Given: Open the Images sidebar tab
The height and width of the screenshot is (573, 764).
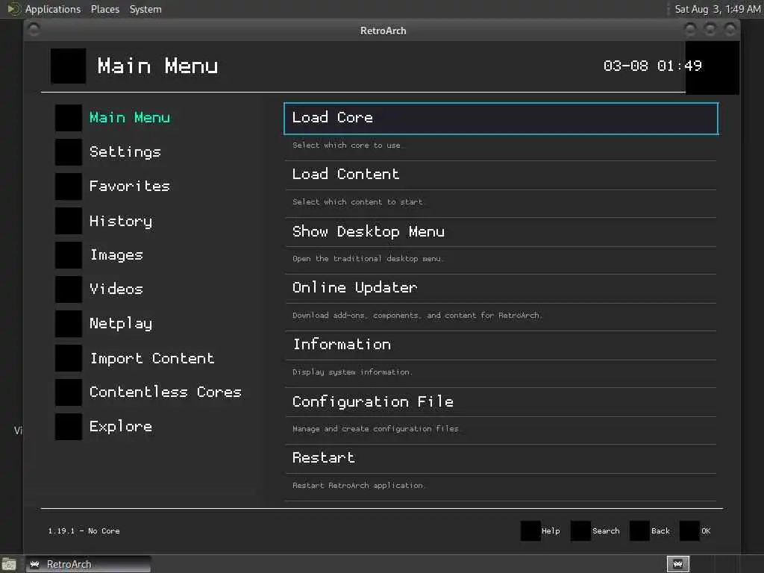Looking at the screenshot, I should click(116, 255).
